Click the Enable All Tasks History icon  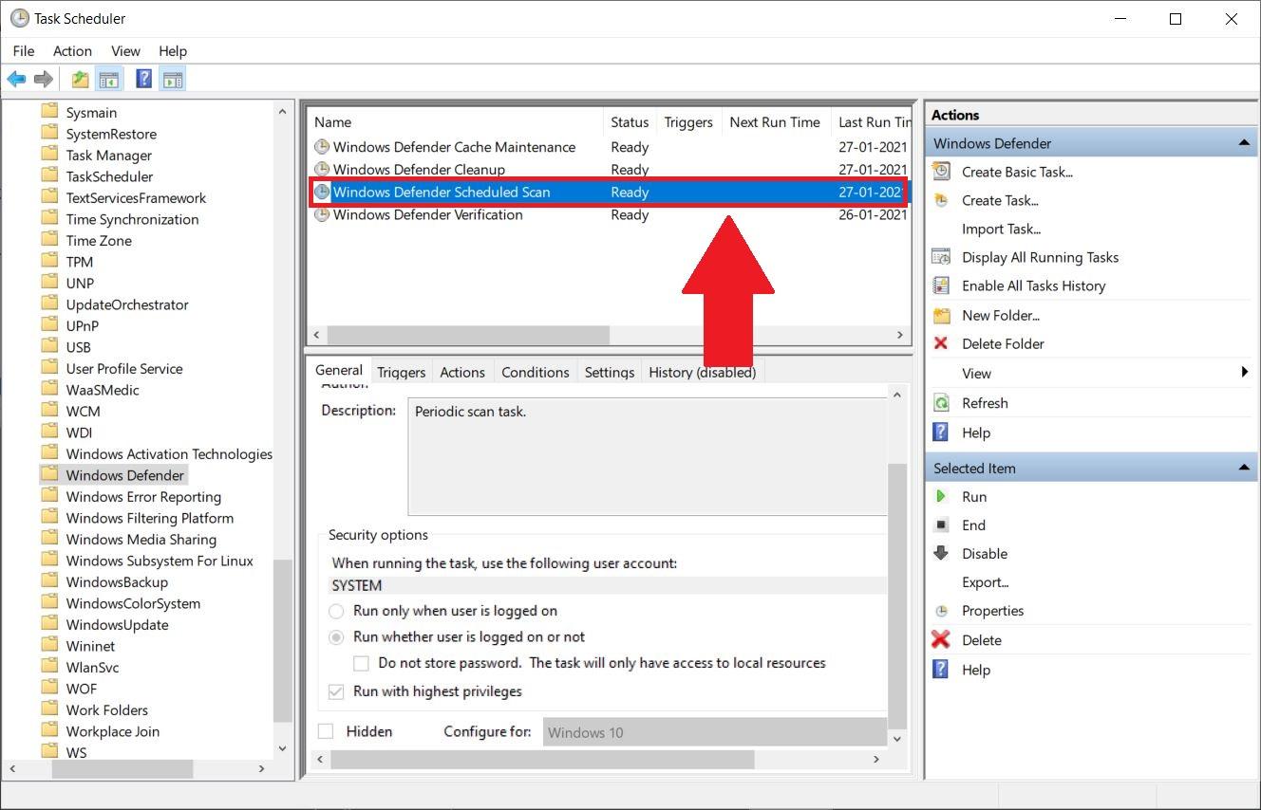941,285
